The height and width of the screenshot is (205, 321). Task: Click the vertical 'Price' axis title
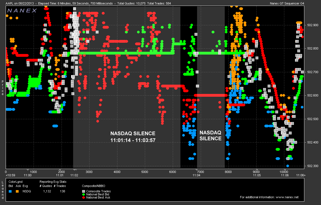click(3, 88)
